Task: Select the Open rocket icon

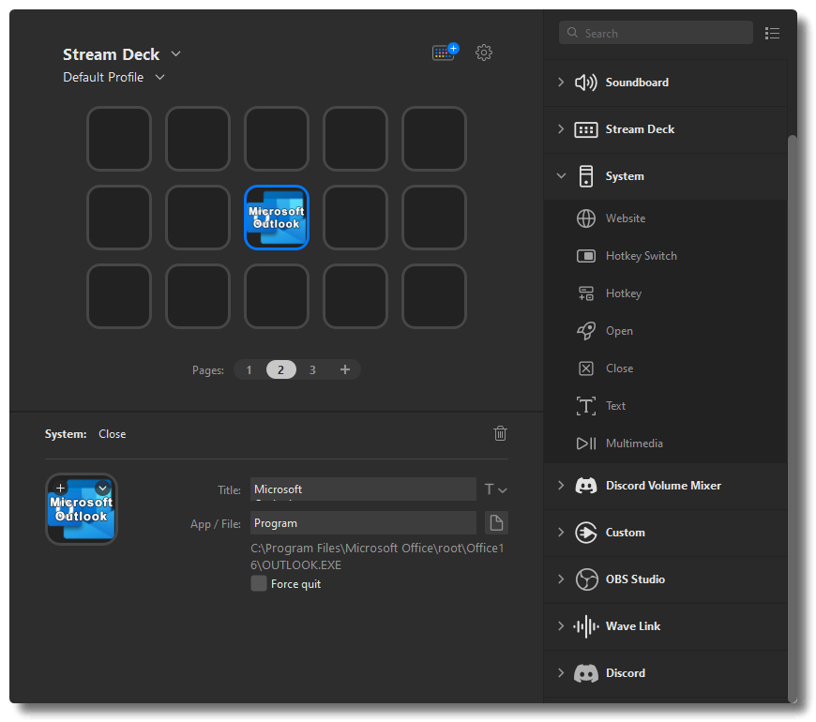Action: 586,331
